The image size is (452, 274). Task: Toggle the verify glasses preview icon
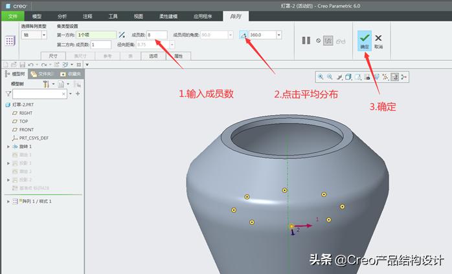click(341, 41)
